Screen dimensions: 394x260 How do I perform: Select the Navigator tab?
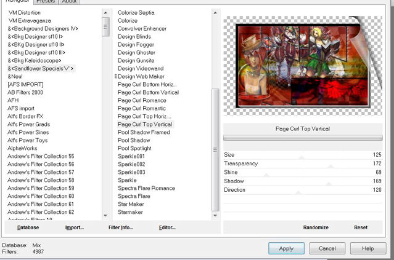[x=17, y=1]
